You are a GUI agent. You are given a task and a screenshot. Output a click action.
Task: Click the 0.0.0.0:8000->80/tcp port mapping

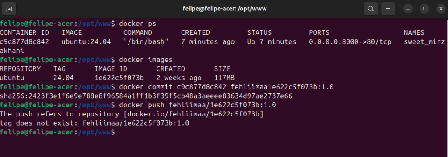(x=350, y=42)
